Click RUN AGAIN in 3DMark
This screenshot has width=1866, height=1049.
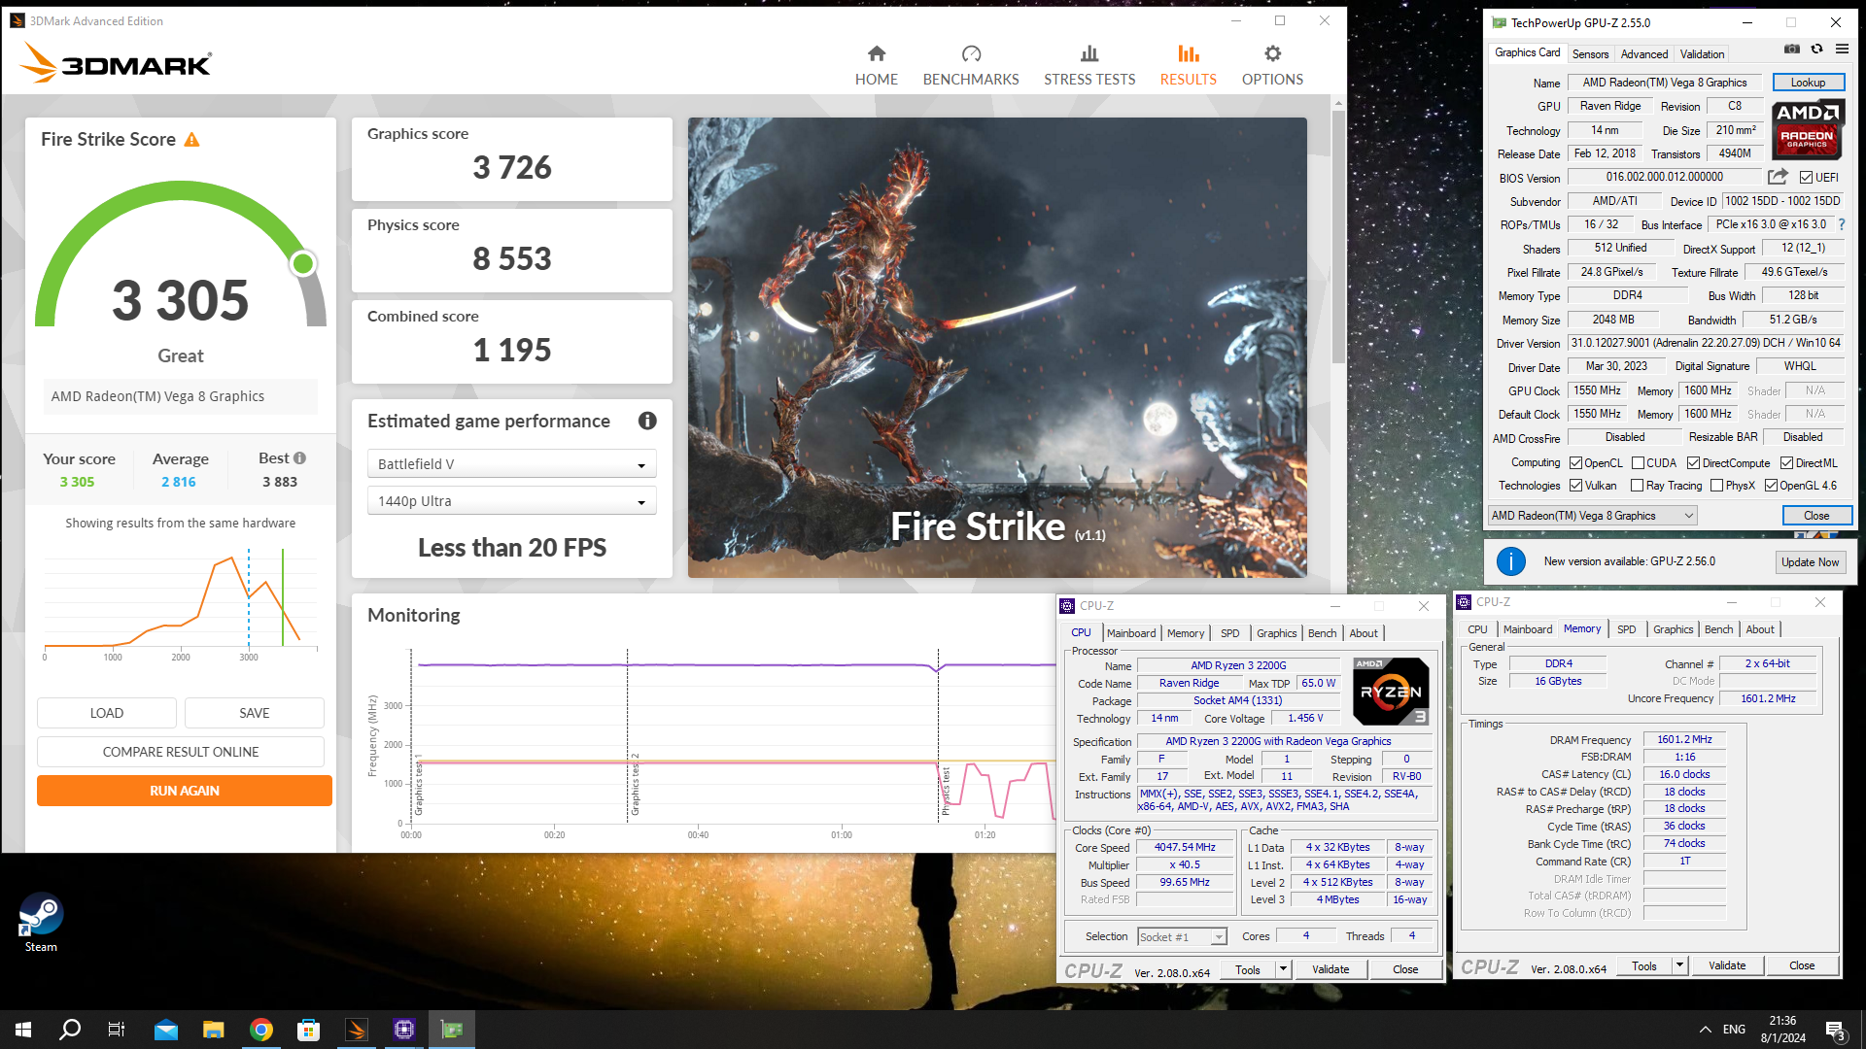point(185,791)
